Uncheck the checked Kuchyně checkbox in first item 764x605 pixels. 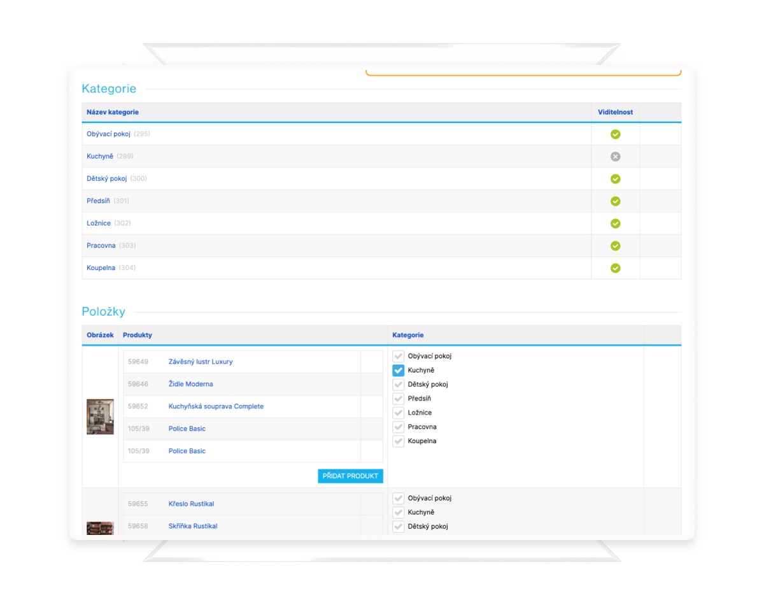click(399, 371)
